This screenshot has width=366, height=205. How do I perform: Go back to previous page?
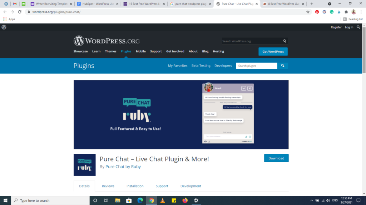click(x=5, y=12)
